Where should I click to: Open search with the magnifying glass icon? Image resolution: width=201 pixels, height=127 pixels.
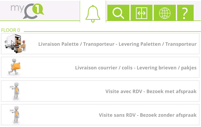click(118, 13)
